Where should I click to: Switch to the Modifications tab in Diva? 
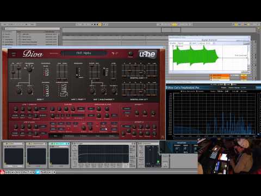point(70,136)
